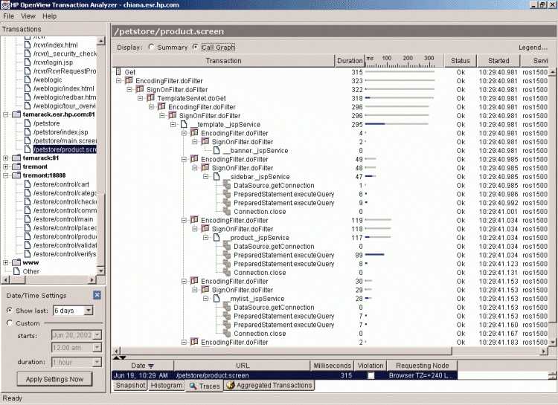Select the Custom date range radio button

9,323
